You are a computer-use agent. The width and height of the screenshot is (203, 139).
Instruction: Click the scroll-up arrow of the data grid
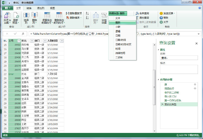[x=154, y=45]
